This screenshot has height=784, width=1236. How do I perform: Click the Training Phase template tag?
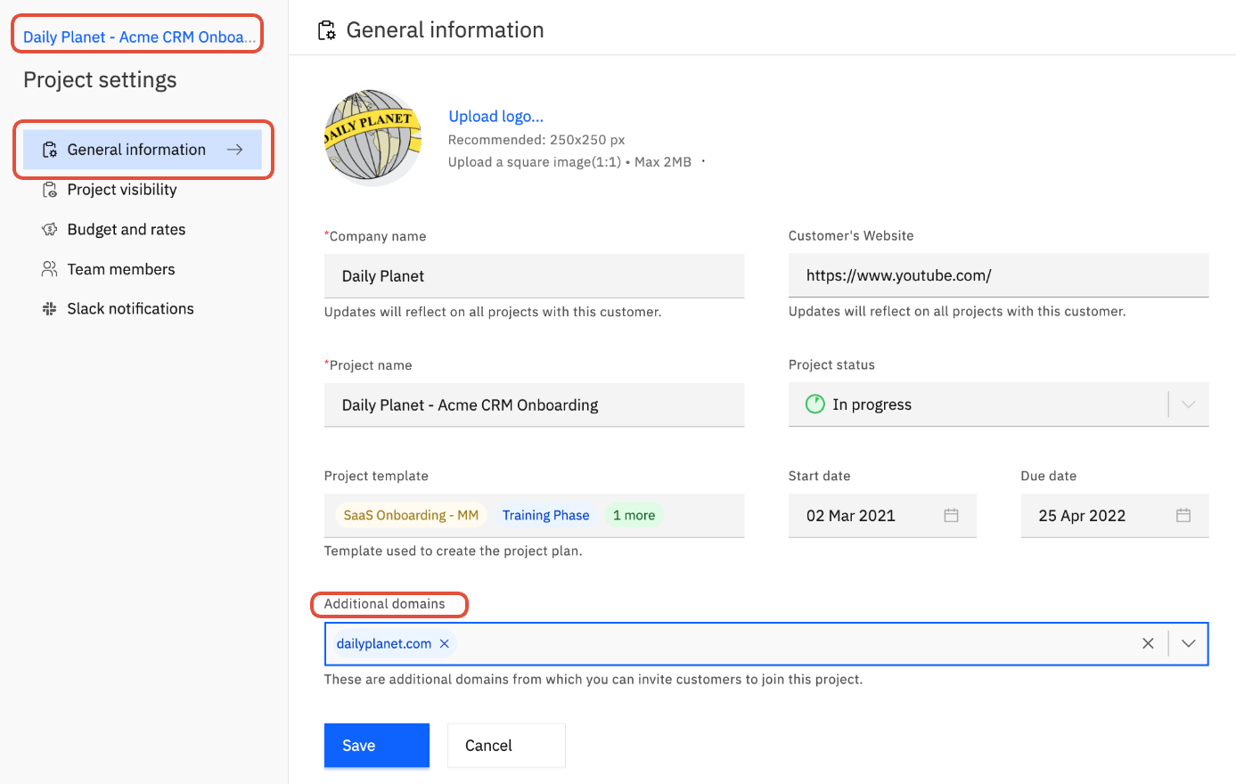click(x=545, y=516)
